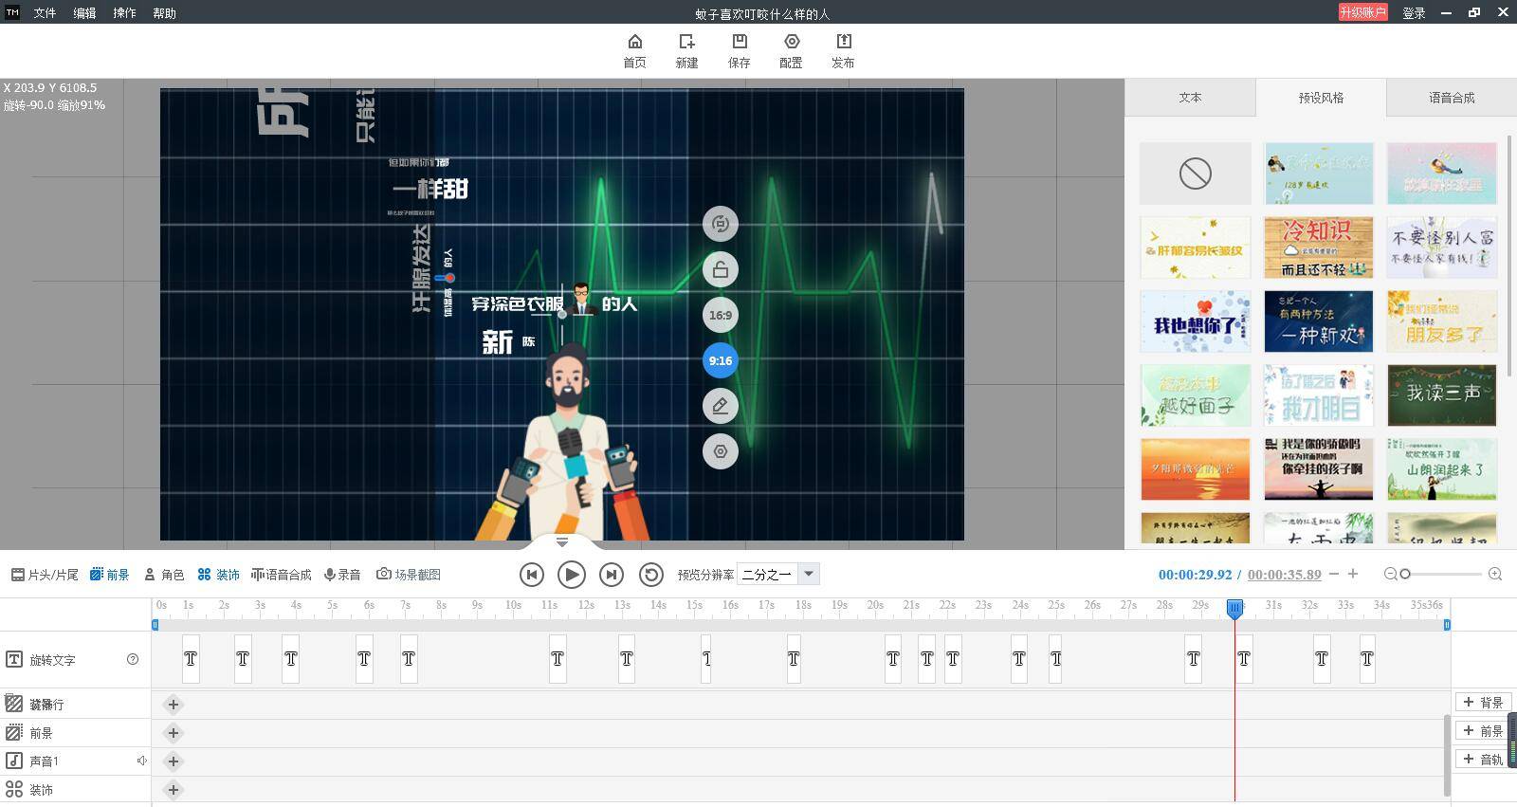Click the pencil edit canvas button

tap(721, 406)
